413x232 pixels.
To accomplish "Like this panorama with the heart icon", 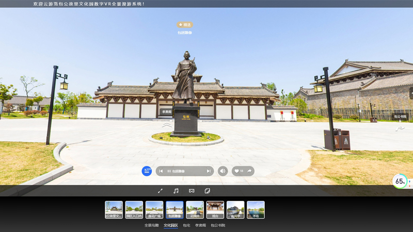I will (x=237, y=171).
